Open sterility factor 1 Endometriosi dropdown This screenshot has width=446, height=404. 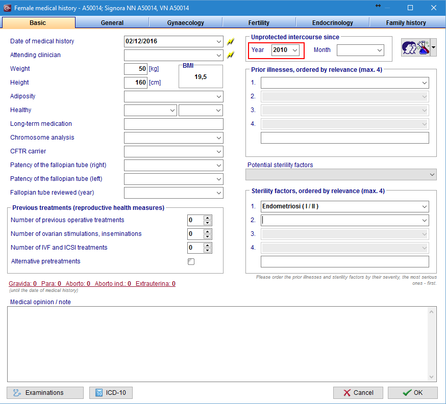click(425, 207)
